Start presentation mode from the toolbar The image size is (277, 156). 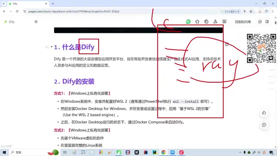(224, 22)
